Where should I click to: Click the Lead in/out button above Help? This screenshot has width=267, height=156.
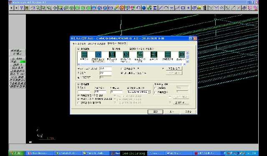[181, 102]
